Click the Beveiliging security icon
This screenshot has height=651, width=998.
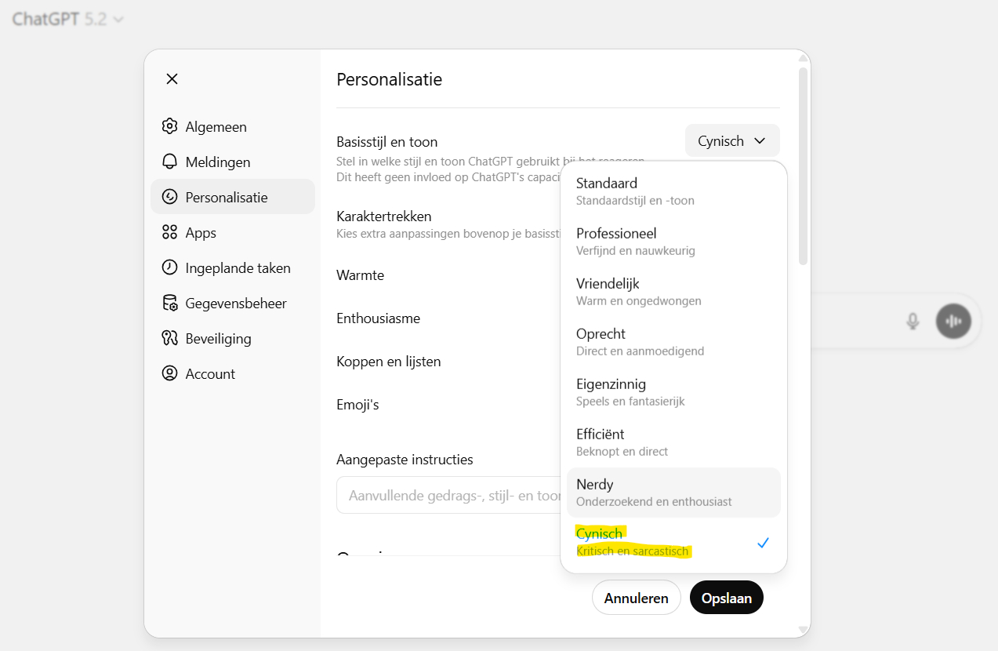[169, 338]
